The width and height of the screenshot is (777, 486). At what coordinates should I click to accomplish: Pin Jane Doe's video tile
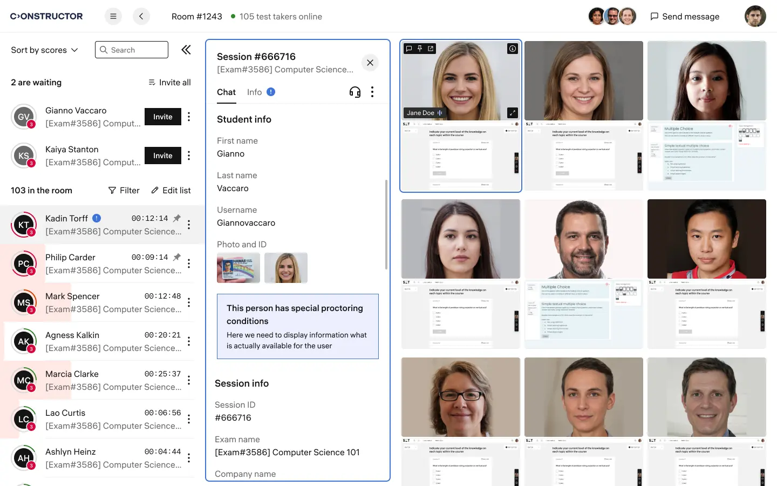420,49
